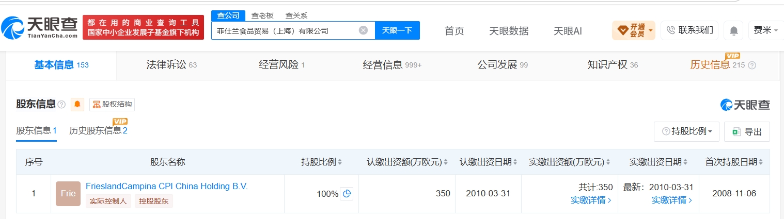The height and width of the screenshot is (219, 784).
Task: Open 股权结构 equity structure button
Action: click(112, 105)
